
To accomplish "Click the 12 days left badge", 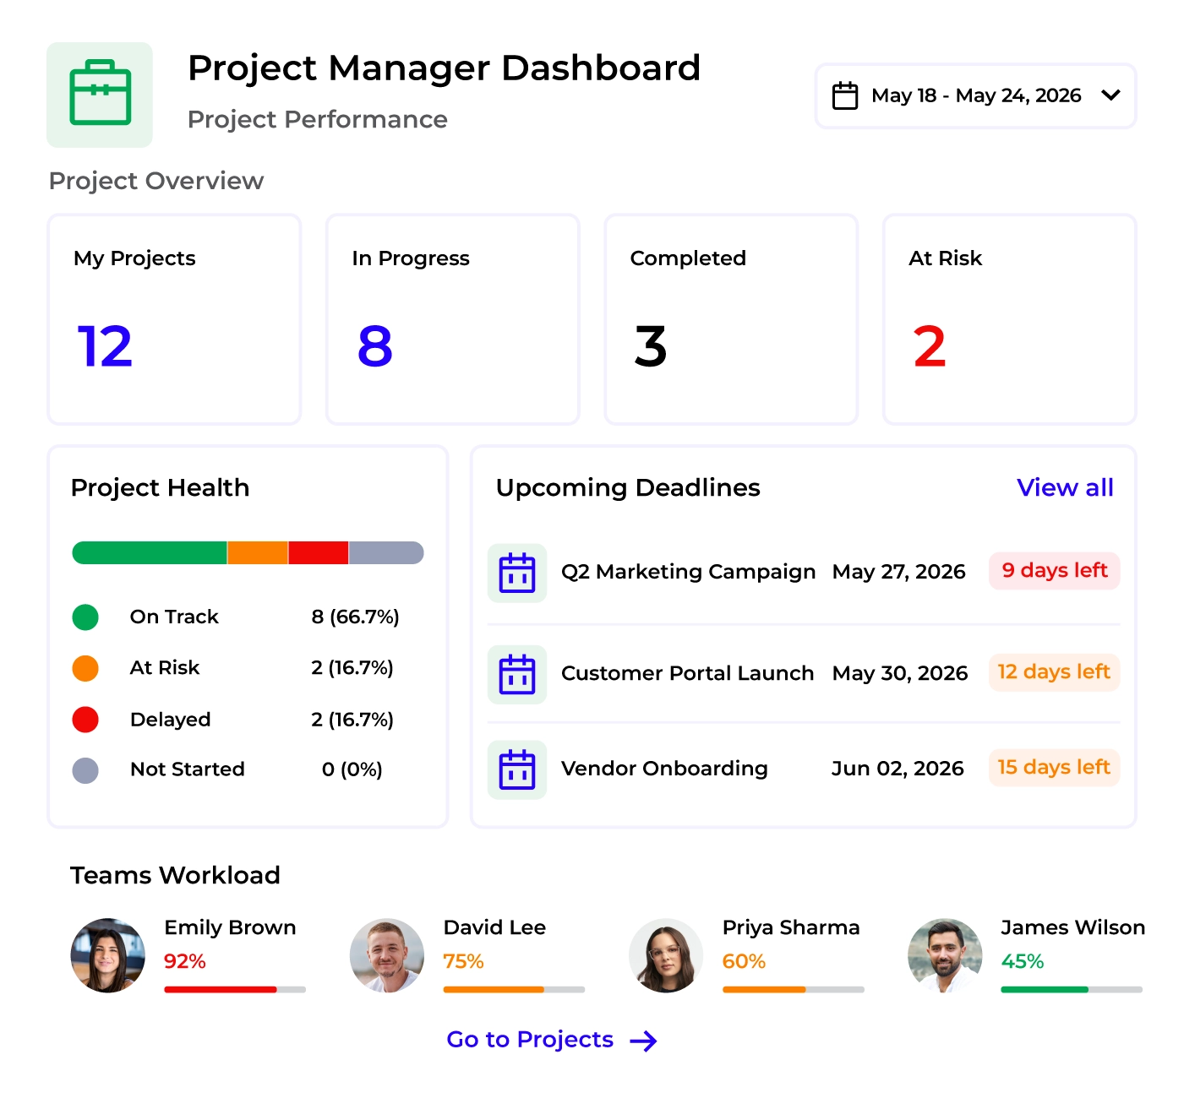I will 1055,672.
